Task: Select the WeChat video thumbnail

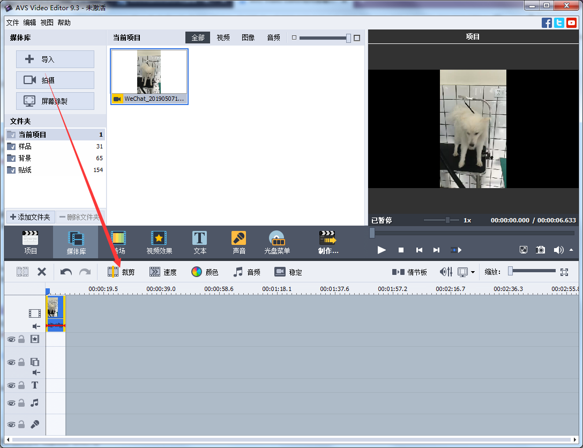Action: click(149, 72)
